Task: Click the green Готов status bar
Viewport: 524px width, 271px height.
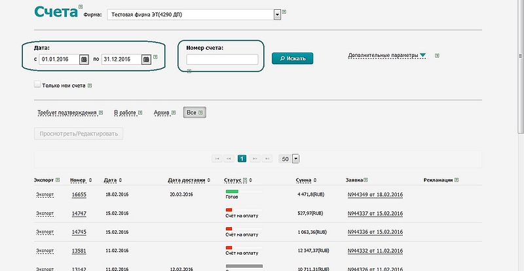Action: pos(232,191)
